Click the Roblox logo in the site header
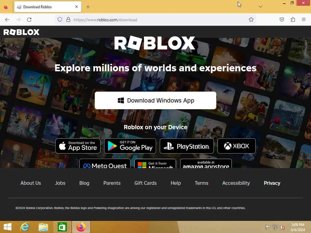The image size is (311, 233). 22,32
